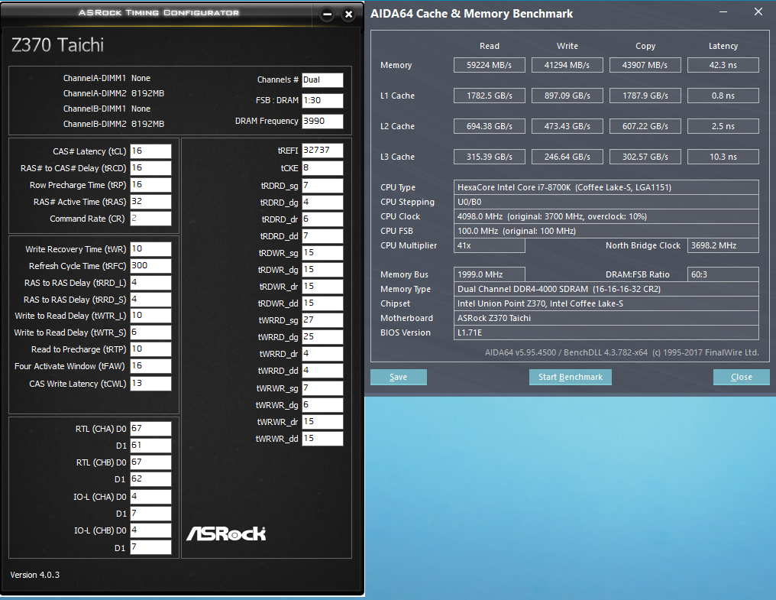776x600 pixels.
Task: Click the CPU Stepping value U0/B0
Action: pyautogui.click(x=606, y=202)
